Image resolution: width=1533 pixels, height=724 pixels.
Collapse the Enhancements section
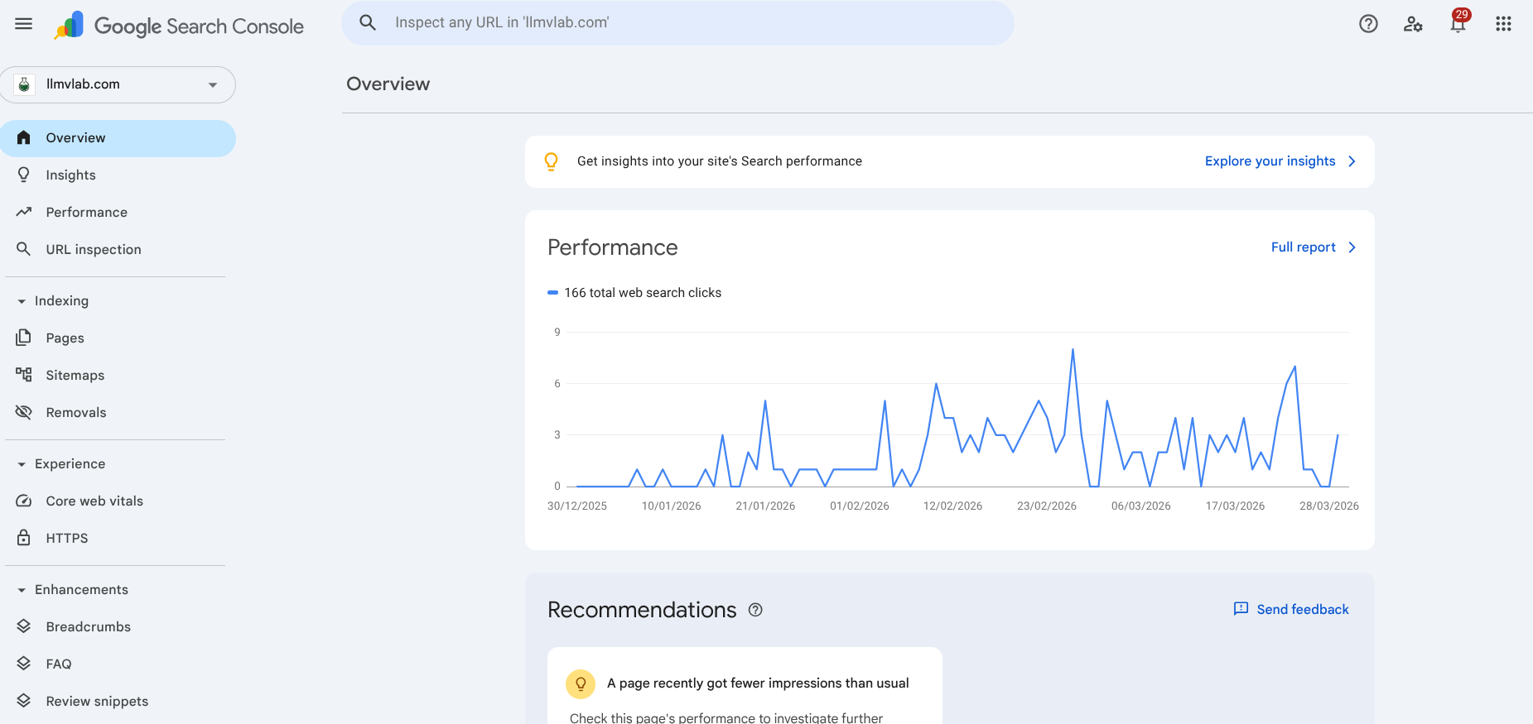22,590
